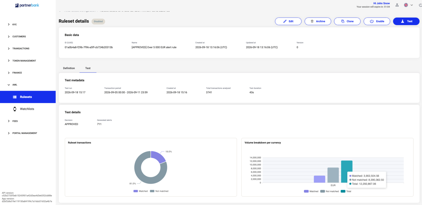Viewport: 422px width, 205px height.
Task: Select the Test tab
Action: [x=88, y=68]
